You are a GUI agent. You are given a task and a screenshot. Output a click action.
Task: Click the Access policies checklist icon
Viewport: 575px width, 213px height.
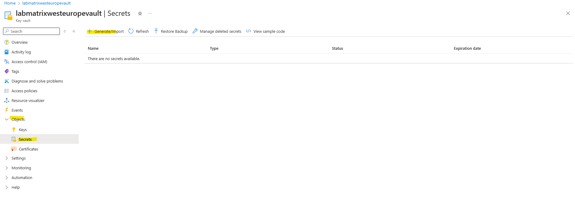(x=7, y=91)
